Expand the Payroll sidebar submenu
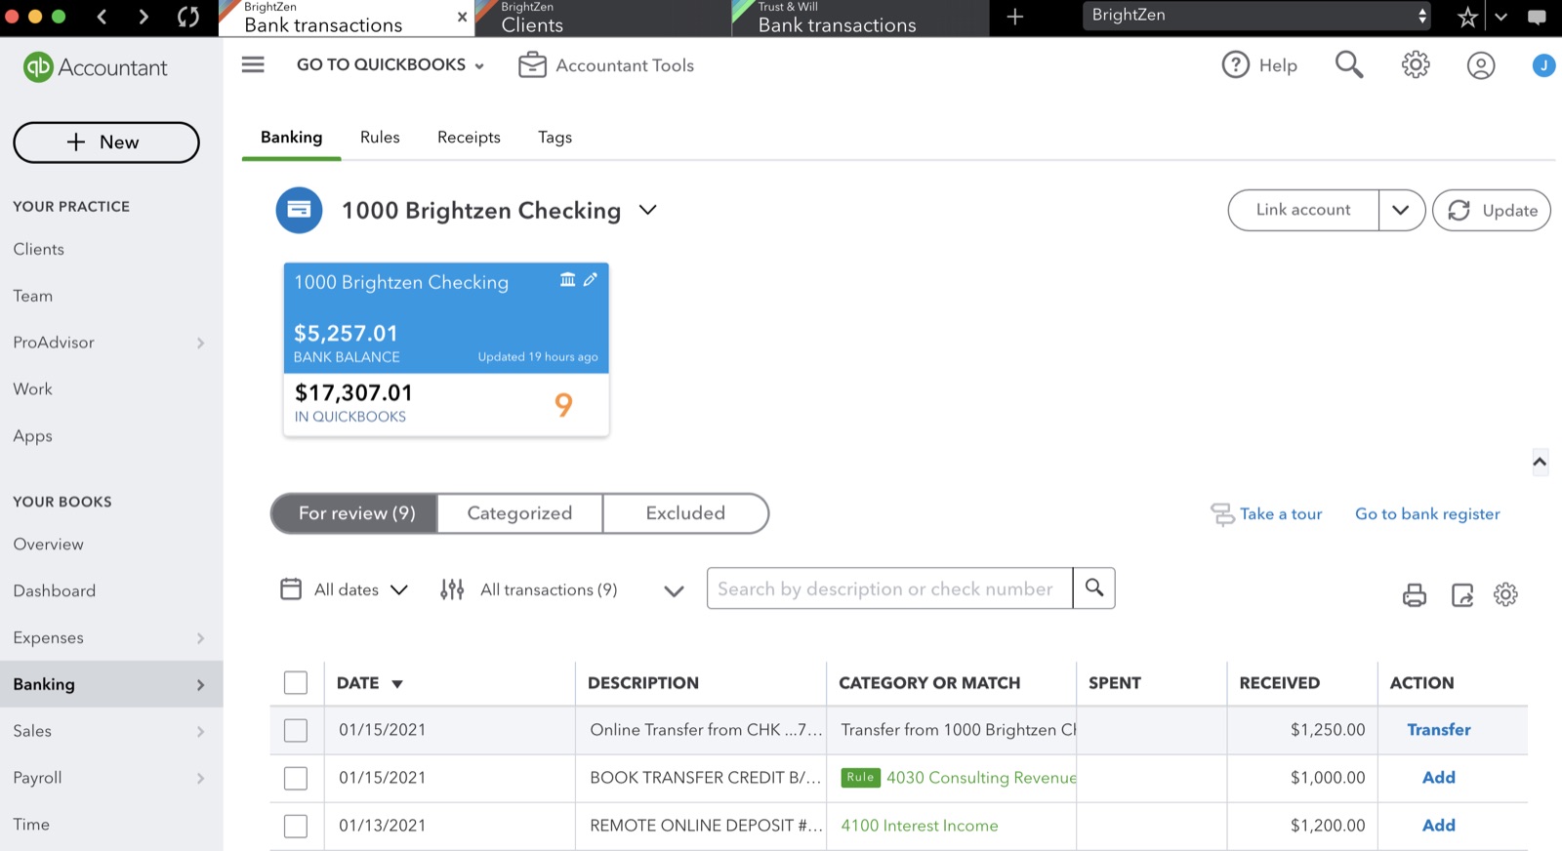1562x851 pixels. coord(200,778)
